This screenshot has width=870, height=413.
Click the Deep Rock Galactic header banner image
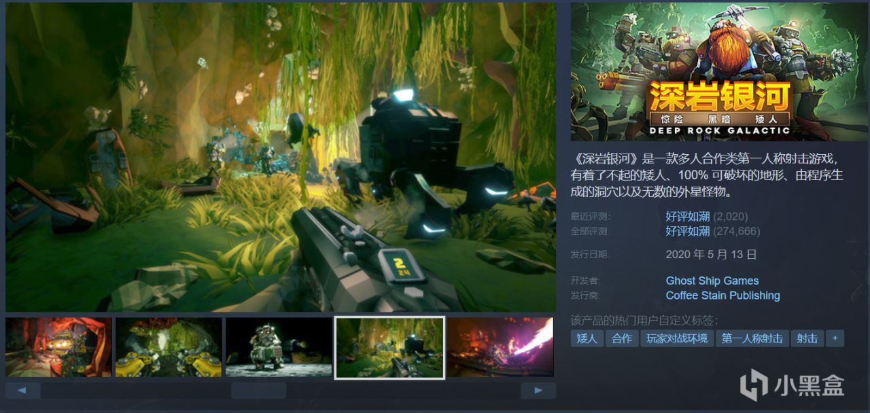click(719, 71)
